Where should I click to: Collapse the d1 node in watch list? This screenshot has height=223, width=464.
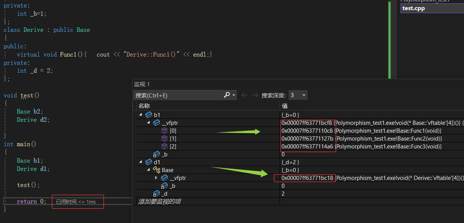[141, 162]
